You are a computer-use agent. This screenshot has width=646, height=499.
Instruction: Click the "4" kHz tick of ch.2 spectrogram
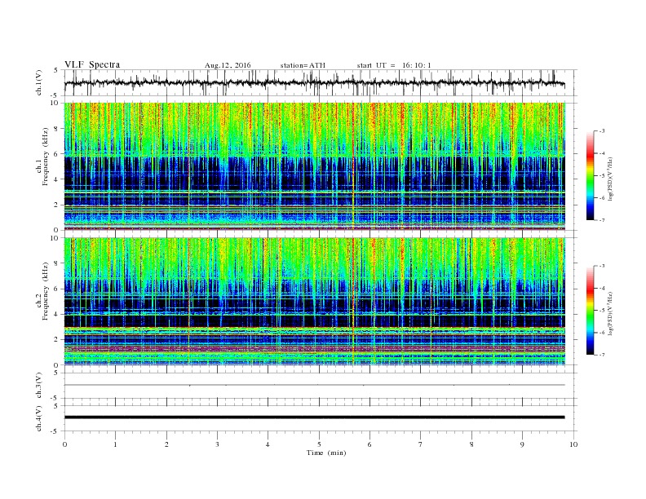[x=56, y=314]
